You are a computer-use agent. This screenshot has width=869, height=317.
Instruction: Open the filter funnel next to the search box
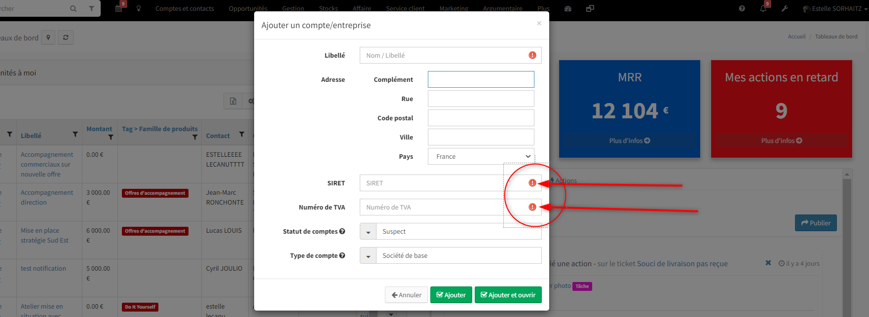coord(91,8)
